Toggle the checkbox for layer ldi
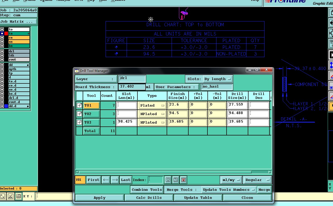The width and height of the screenshot is (333, 206). pos(2,55)
